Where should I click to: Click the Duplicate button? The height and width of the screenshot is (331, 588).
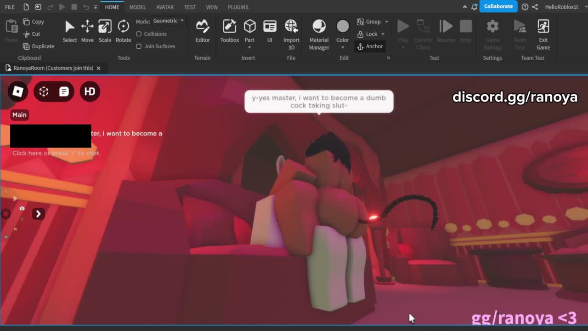39,46
